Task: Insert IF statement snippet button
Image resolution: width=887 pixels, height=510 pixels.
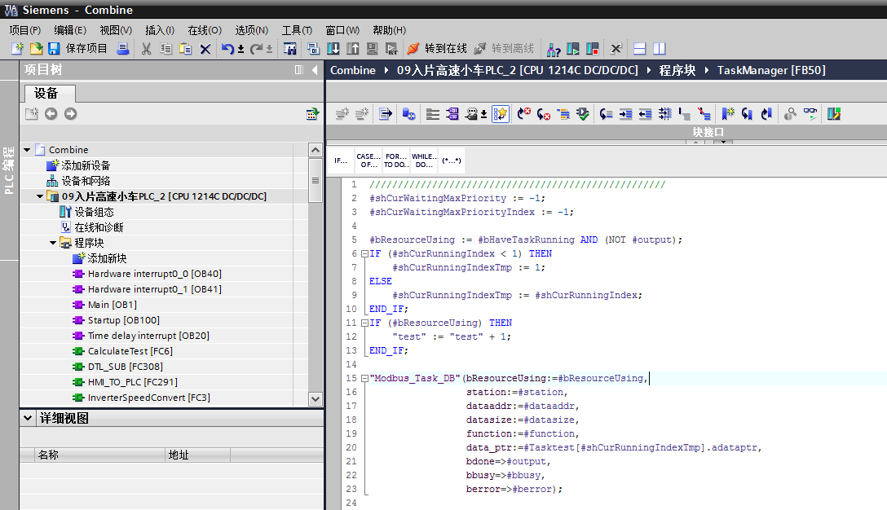Action: click(x=341, y=160)
